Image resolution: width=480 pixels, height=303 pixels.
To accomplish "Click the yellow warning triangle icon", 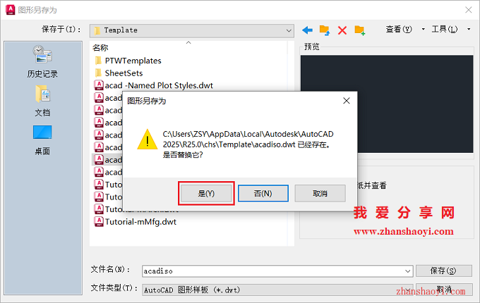I will [148, 140].
